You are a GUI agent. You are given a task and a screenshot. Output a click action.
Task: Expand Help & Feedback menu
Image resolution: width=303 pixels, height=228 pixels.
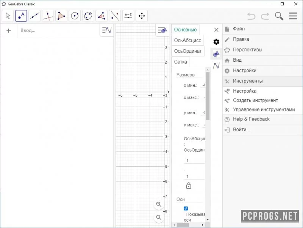[262, 119]
